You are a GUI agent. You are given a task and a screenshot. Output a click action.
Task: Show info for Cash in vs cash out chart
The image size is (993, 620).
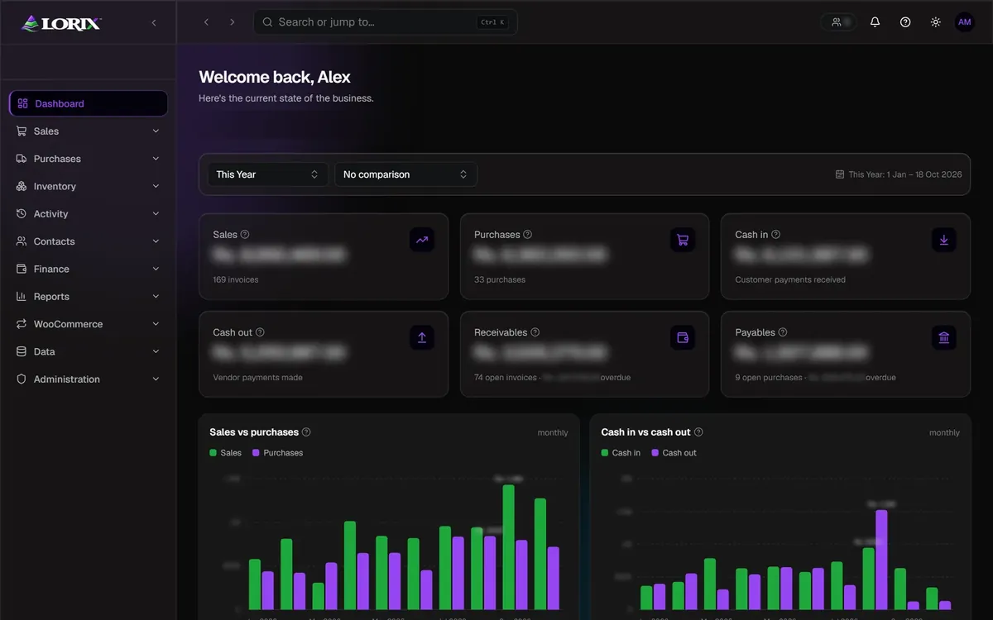(698, 432)
